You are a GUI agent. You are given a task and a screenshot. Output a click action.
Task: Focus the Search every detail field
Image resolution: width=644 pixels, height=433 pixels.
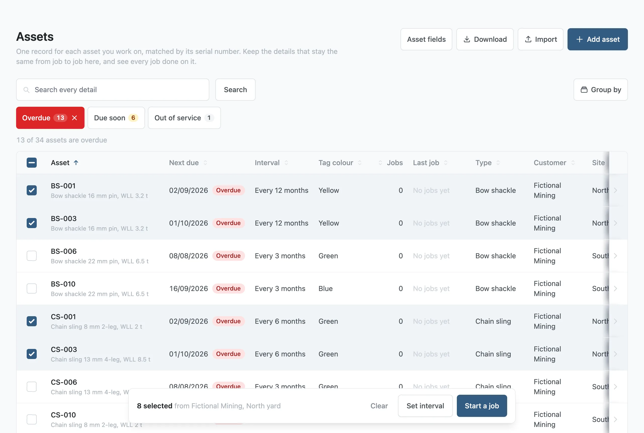coord(113,90)
